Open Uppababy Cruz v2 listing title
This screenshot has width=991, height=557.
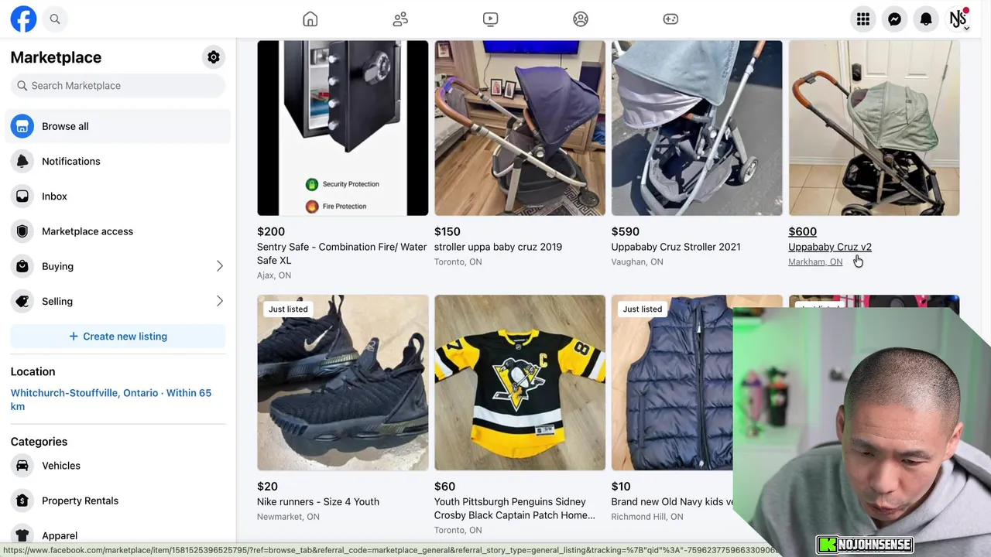point(830,247)
